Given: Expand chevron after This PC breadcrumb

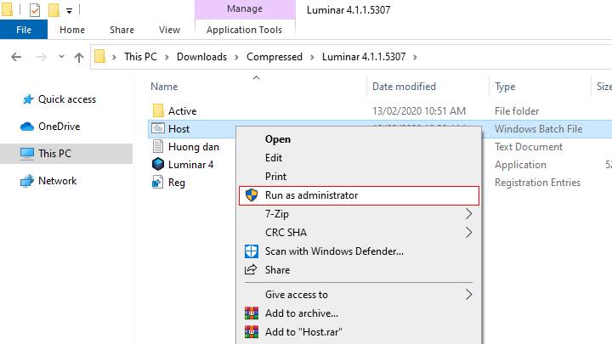Looking at the screenshot, I should click(167, 57).
